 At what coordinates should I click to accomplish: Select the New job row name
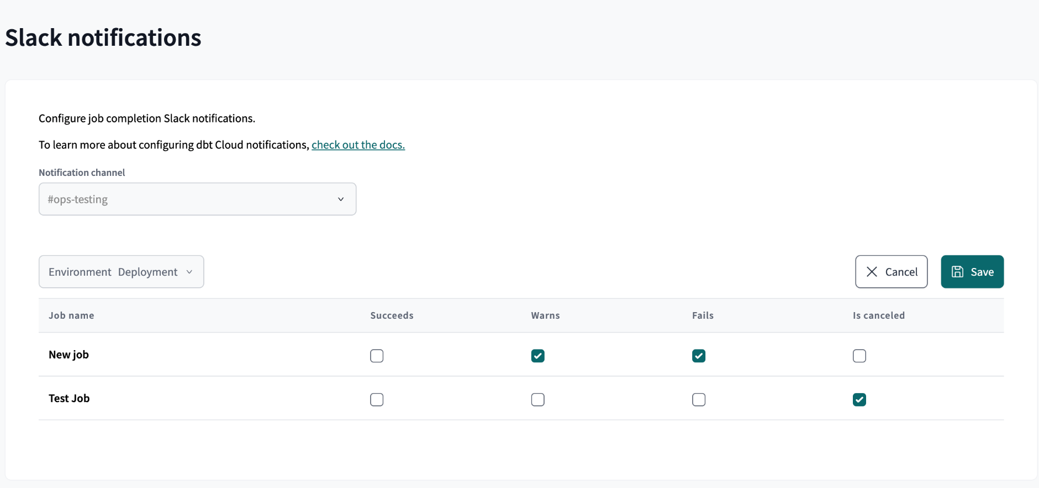point(68,355)
